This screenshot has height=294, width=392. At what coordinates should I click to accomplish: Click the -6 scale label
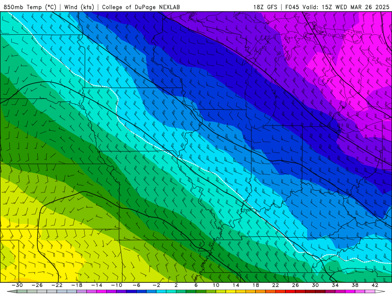136,285
